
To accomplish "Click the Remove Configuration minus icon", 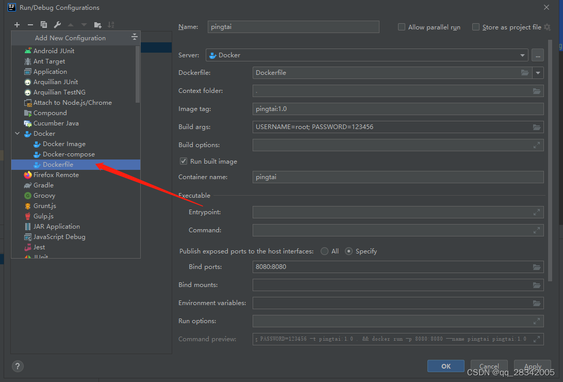I will (30, 25).
